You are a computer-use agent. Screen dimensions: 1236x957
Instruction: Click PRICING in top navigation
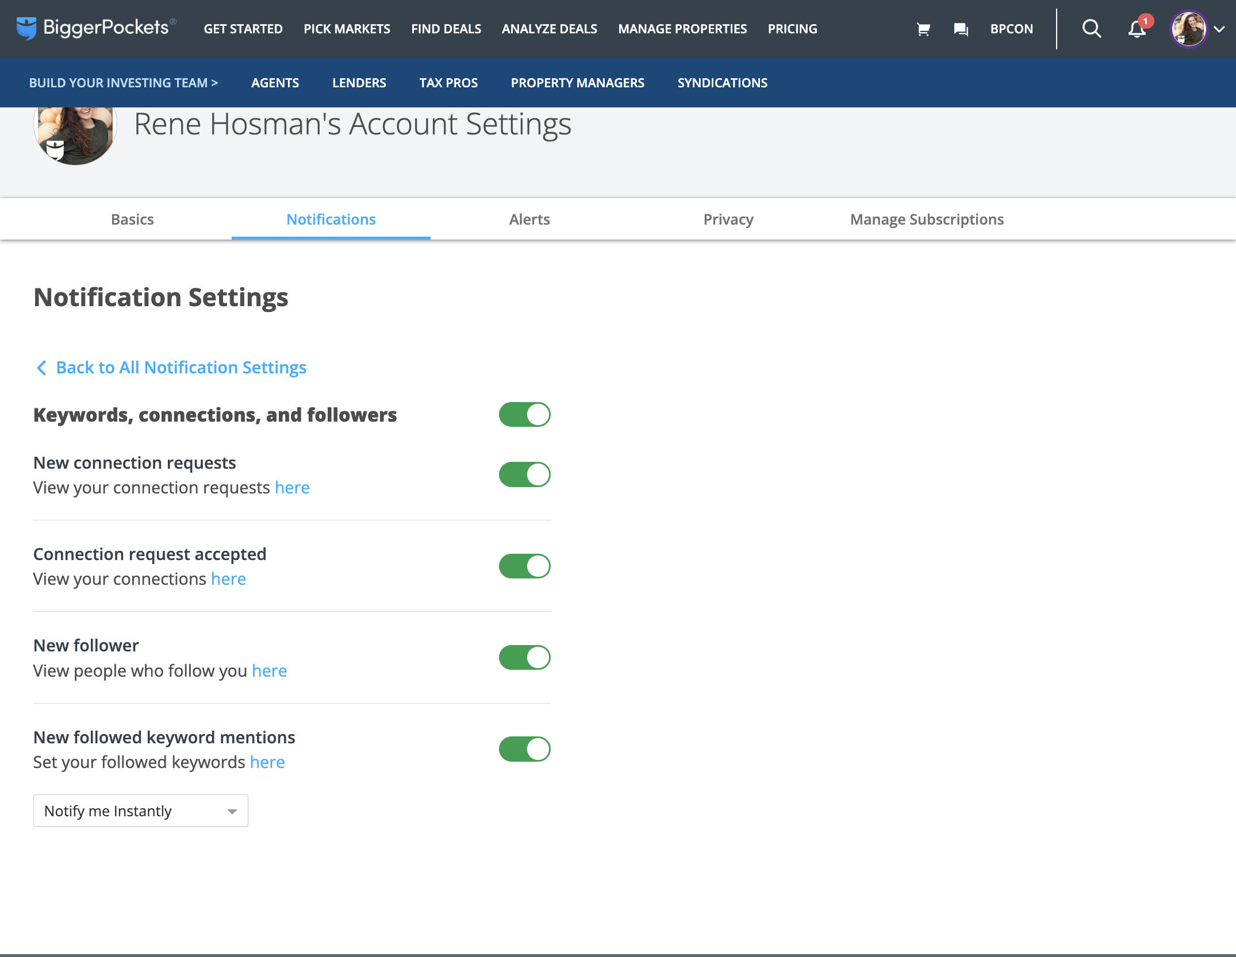point(792,29)
